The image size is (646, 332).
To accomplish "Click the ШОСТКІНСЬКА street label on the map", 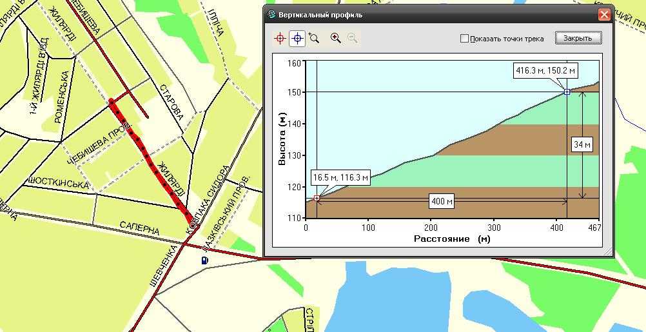I will [x=57, y=184].
